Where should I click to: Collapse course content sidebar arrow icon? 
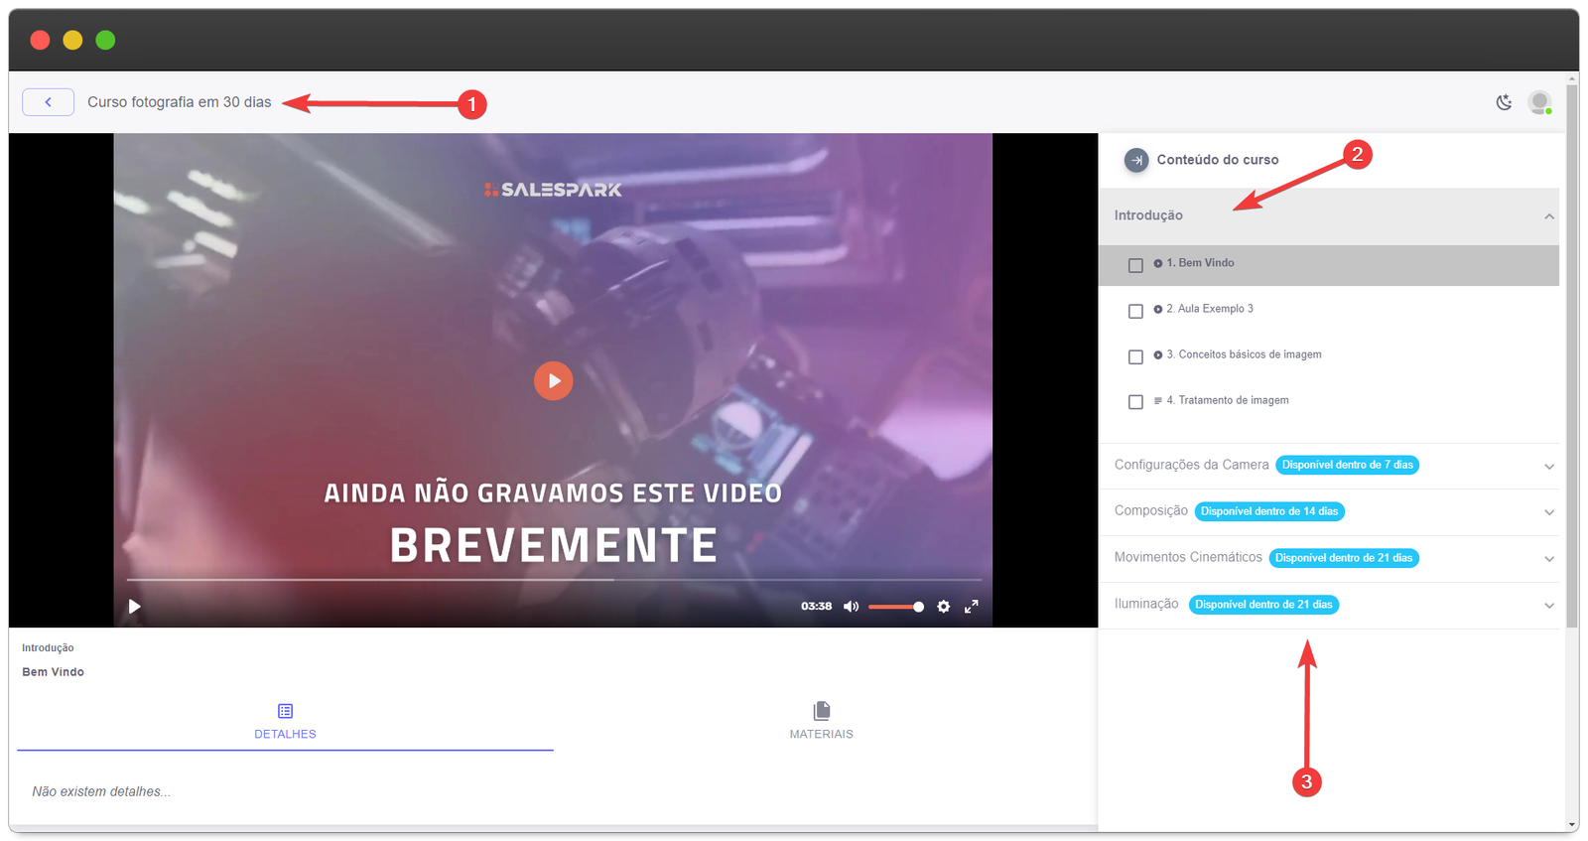1136,160
